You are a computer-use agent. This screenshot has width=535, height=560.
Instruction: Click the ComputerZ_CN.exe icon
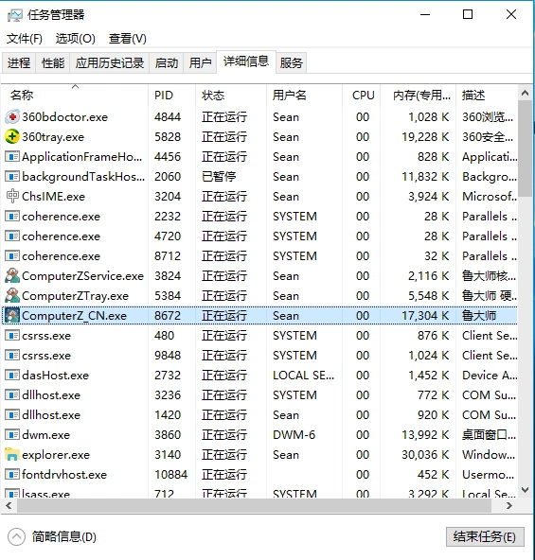click(x=12, y=316)
